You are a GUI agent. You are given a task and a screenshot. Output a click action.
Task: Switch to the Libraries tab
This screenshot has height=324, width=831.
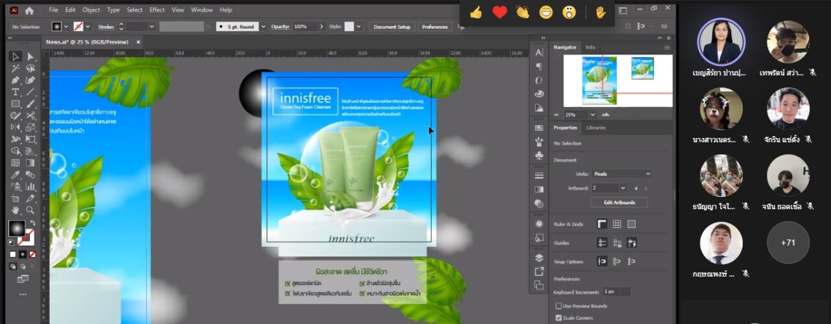coord(595,128)
